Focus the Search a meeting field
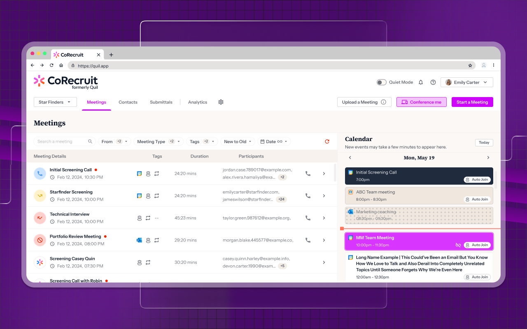Screen dimensions: 527x329 click(65, 141)
